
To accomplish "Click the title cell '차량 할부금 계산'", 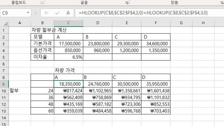I will 49,30.
